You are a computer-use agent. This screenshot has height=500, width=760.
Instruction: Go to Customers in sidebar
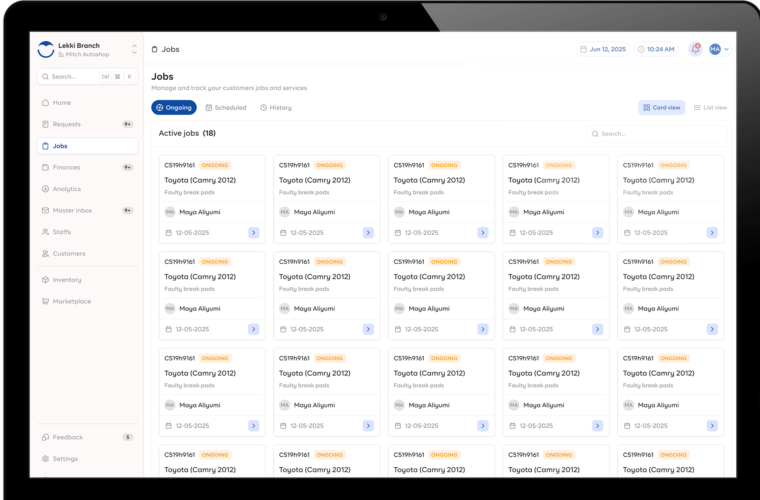pos(69,254)
